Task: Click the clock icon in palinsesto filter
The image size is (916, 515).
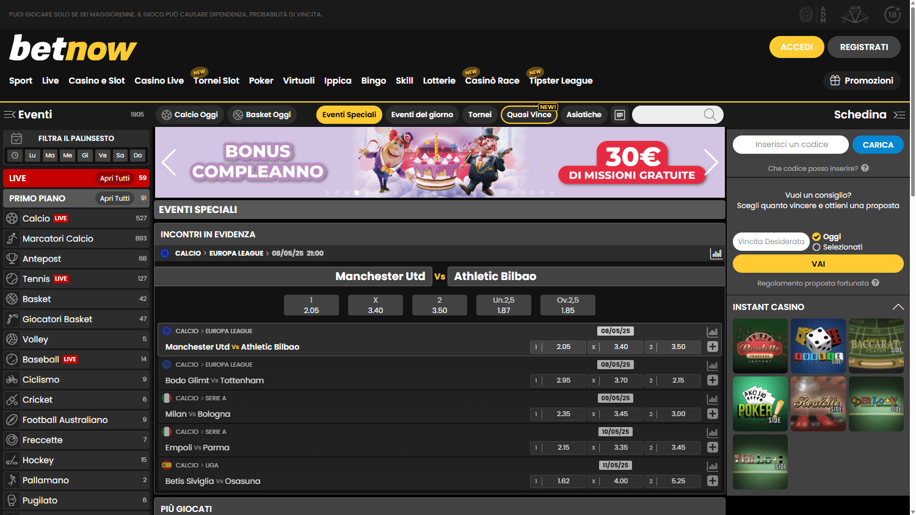Action: (x=15, y=156)
